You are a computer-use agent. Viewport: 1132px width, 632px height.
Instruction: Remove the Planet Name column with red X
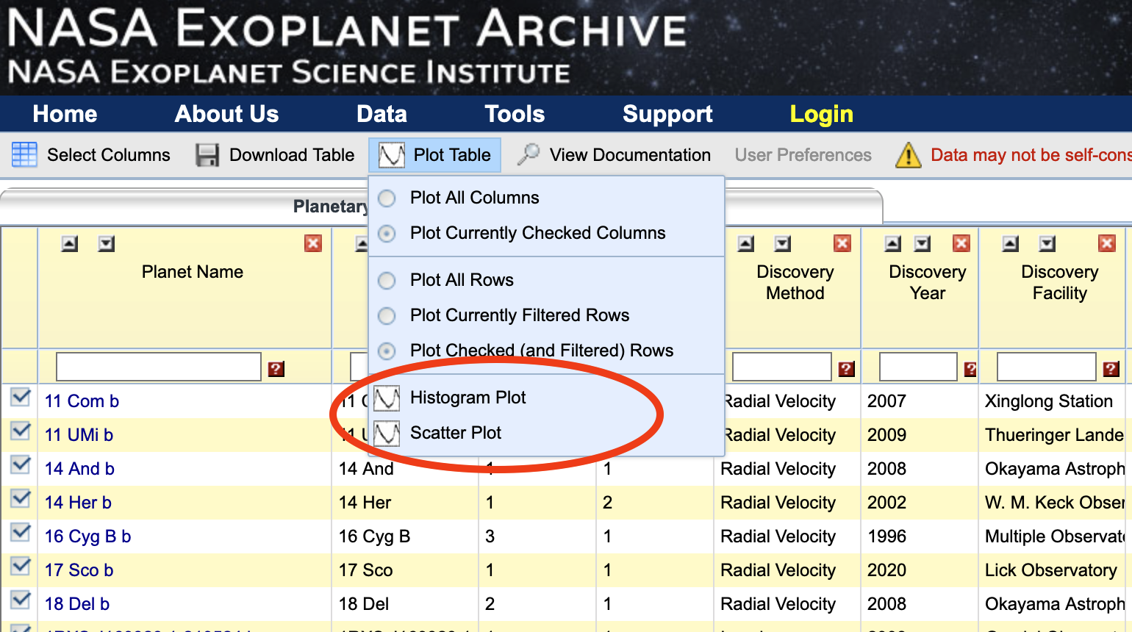pyautogui.click(x=313, y=243)
